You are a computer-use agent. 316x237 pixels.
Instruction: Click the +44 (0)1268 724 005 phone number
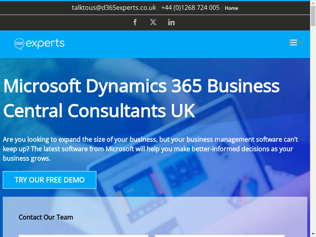click(x=190, y=8)
